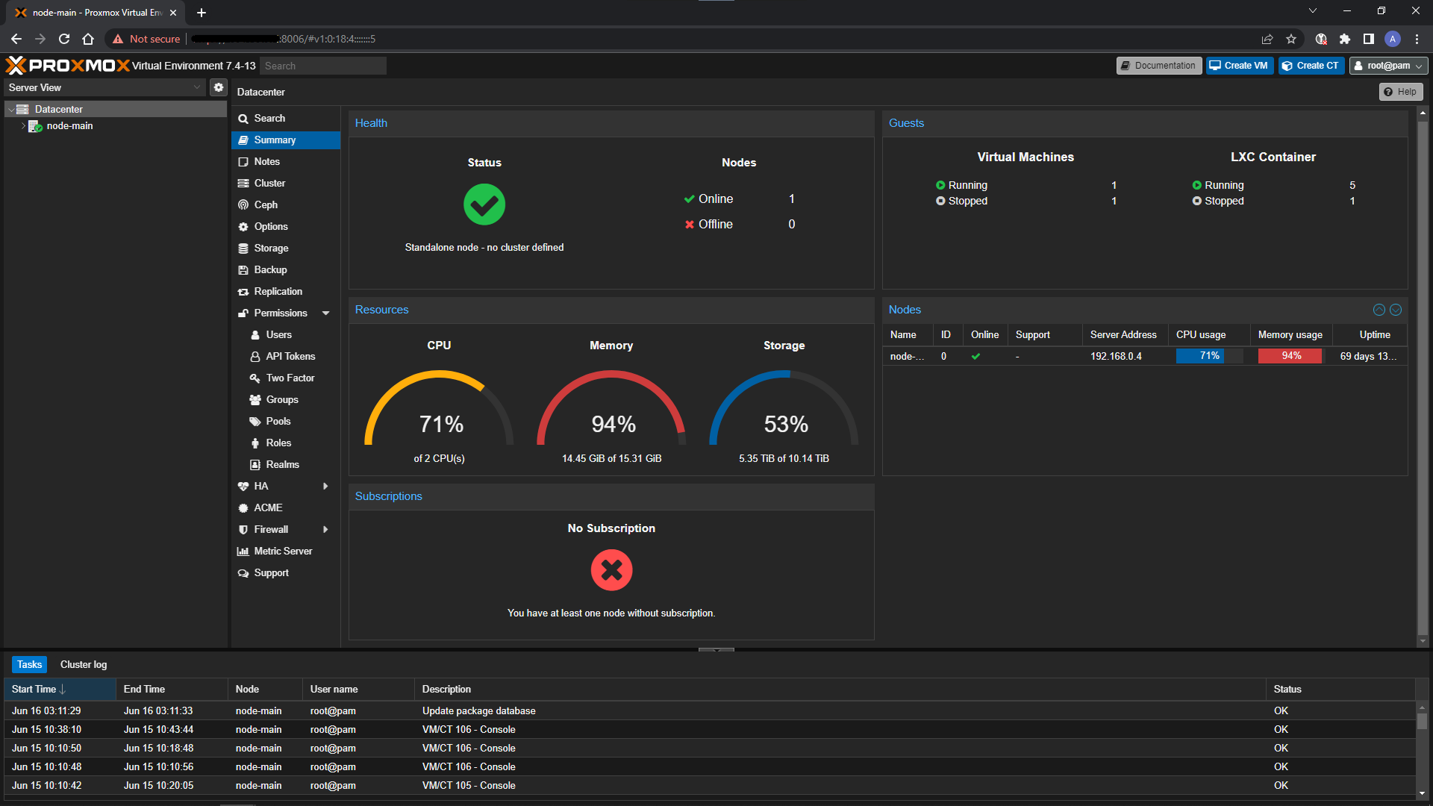This screenshot has width=1433, height=806.
Task: Switch to the Cluster log tab
Action: point(84,664)
